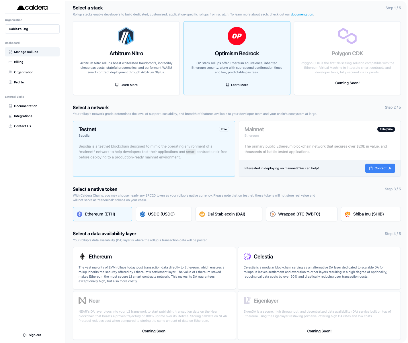Select Celestia data availability layer card

click(x=319, y=268)
